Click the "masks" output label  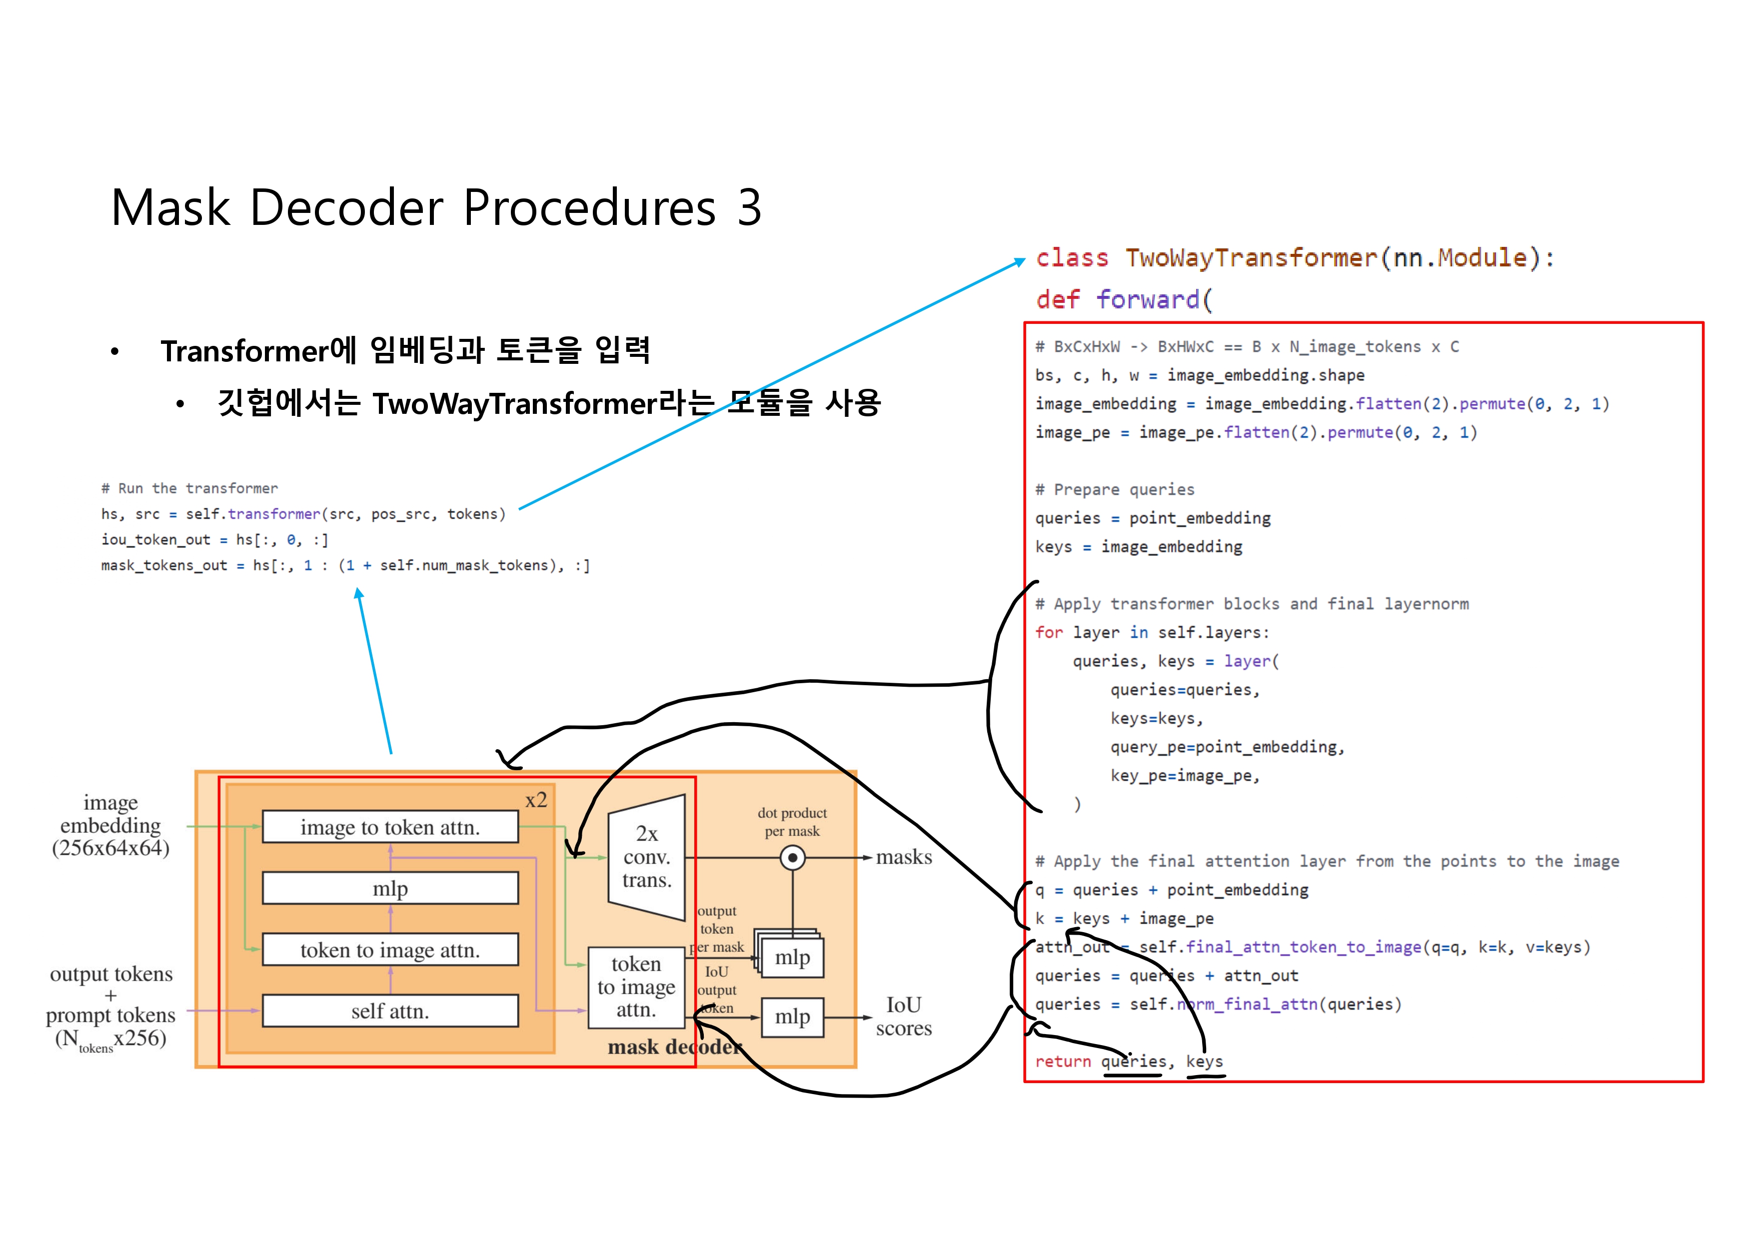[904, 857]
